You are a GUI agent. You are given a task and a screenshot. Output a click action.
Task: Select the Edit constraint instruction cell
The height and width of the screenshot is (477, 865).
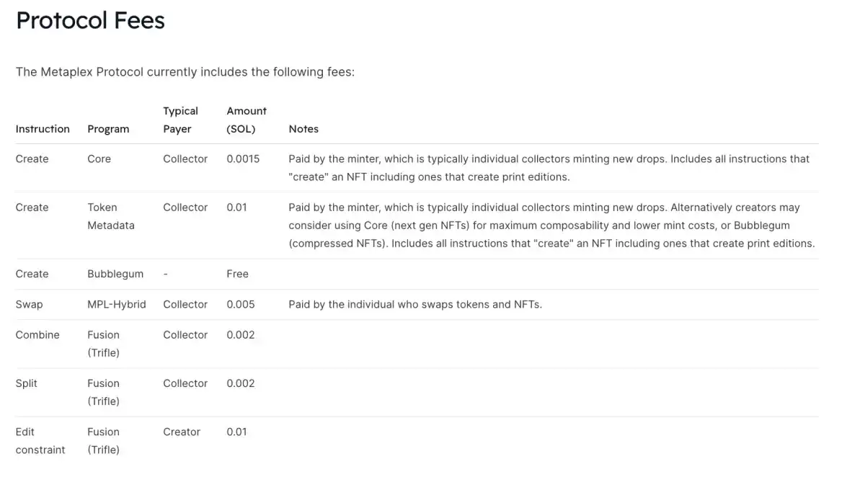click(x=40, y=441)
